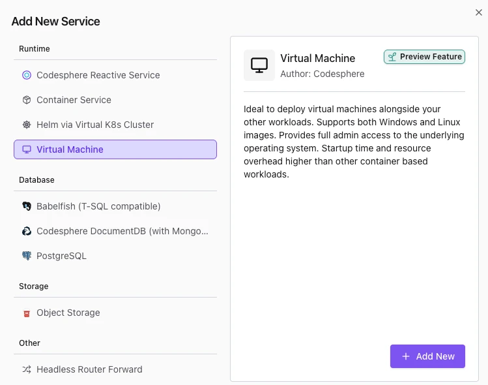The width and height of the screenshot is (488, 385).
Task: Click the Preview Feature badge
Action: (425, 57)
